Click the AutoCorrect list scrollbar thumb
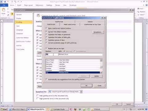Screen dimensions: 148x111 pyautogui.click(x=101, y=67)
